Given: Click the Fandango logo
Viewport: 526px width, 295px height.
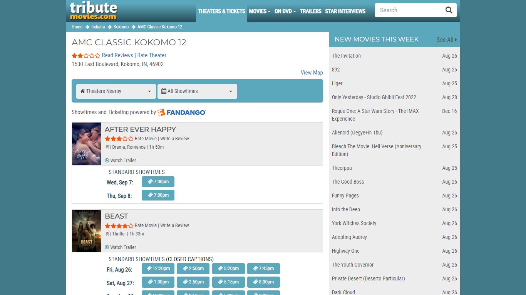Looking at the screenshot, I should [x=181, y=112].
